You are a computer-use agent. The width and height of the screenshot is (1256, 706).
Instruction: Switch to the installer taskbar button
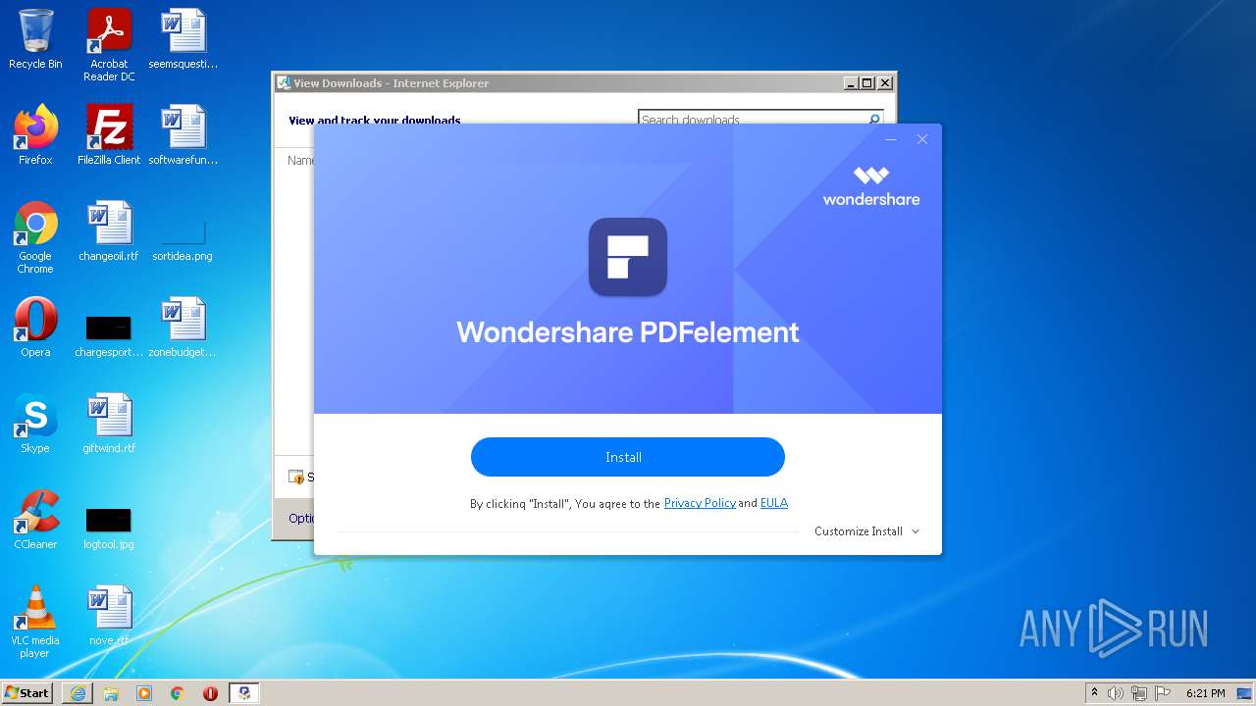pyautogui.click(x=244, y=693)
